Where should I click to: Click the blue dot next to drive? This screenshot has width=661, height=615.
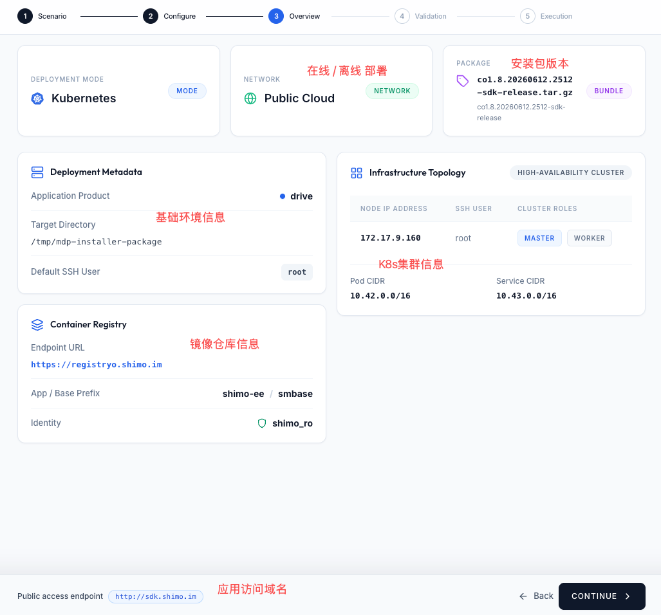(x=283, y=196)
